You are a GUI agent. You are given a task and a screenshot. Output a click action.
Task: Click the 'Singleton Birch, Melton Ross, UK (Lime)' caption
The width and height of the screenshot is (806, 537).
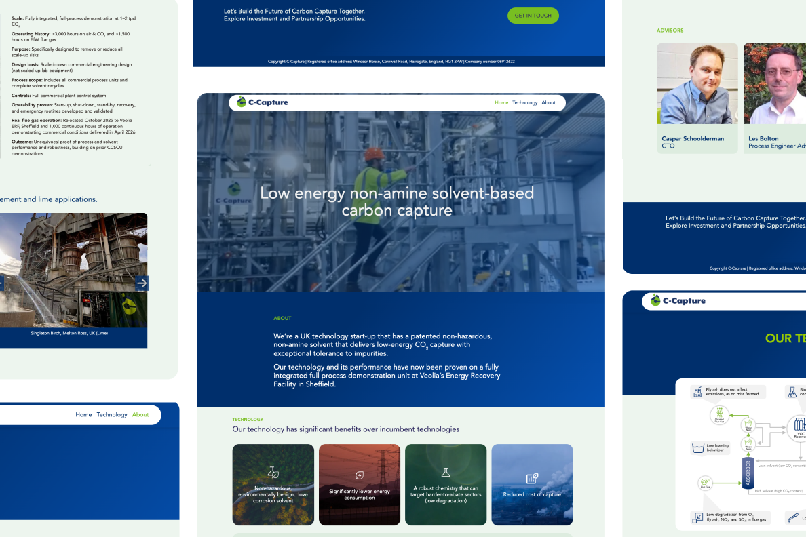(x=69, y=333)
